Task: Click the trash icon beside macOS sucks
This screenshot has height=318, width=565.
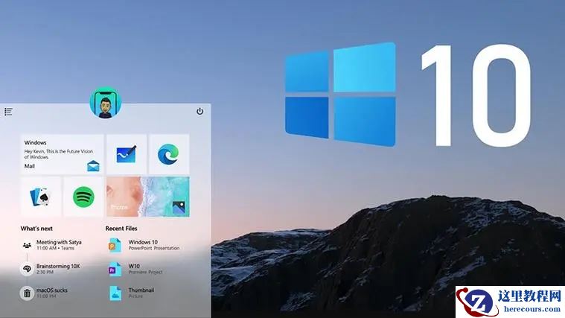Action: point(27,293)
